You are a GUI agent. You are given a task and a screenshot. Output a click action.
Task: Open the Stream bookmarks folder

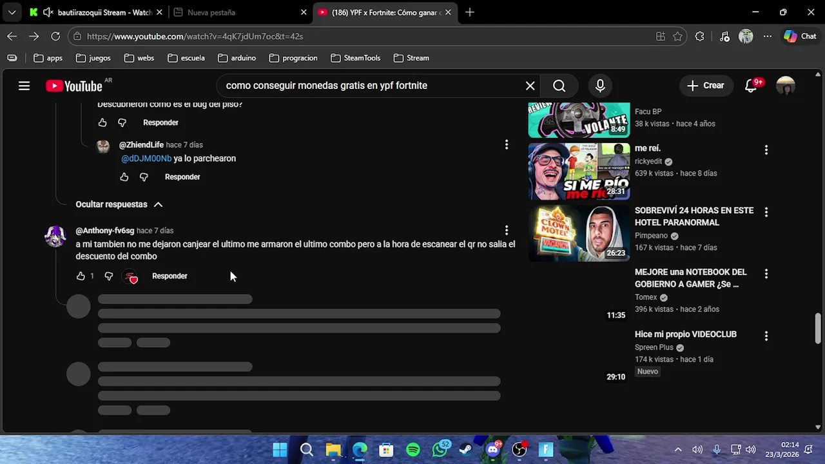point(411,58)
